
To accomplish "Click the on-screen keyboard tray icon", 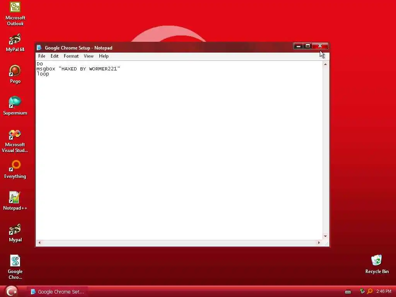I will tap(348, 292).
